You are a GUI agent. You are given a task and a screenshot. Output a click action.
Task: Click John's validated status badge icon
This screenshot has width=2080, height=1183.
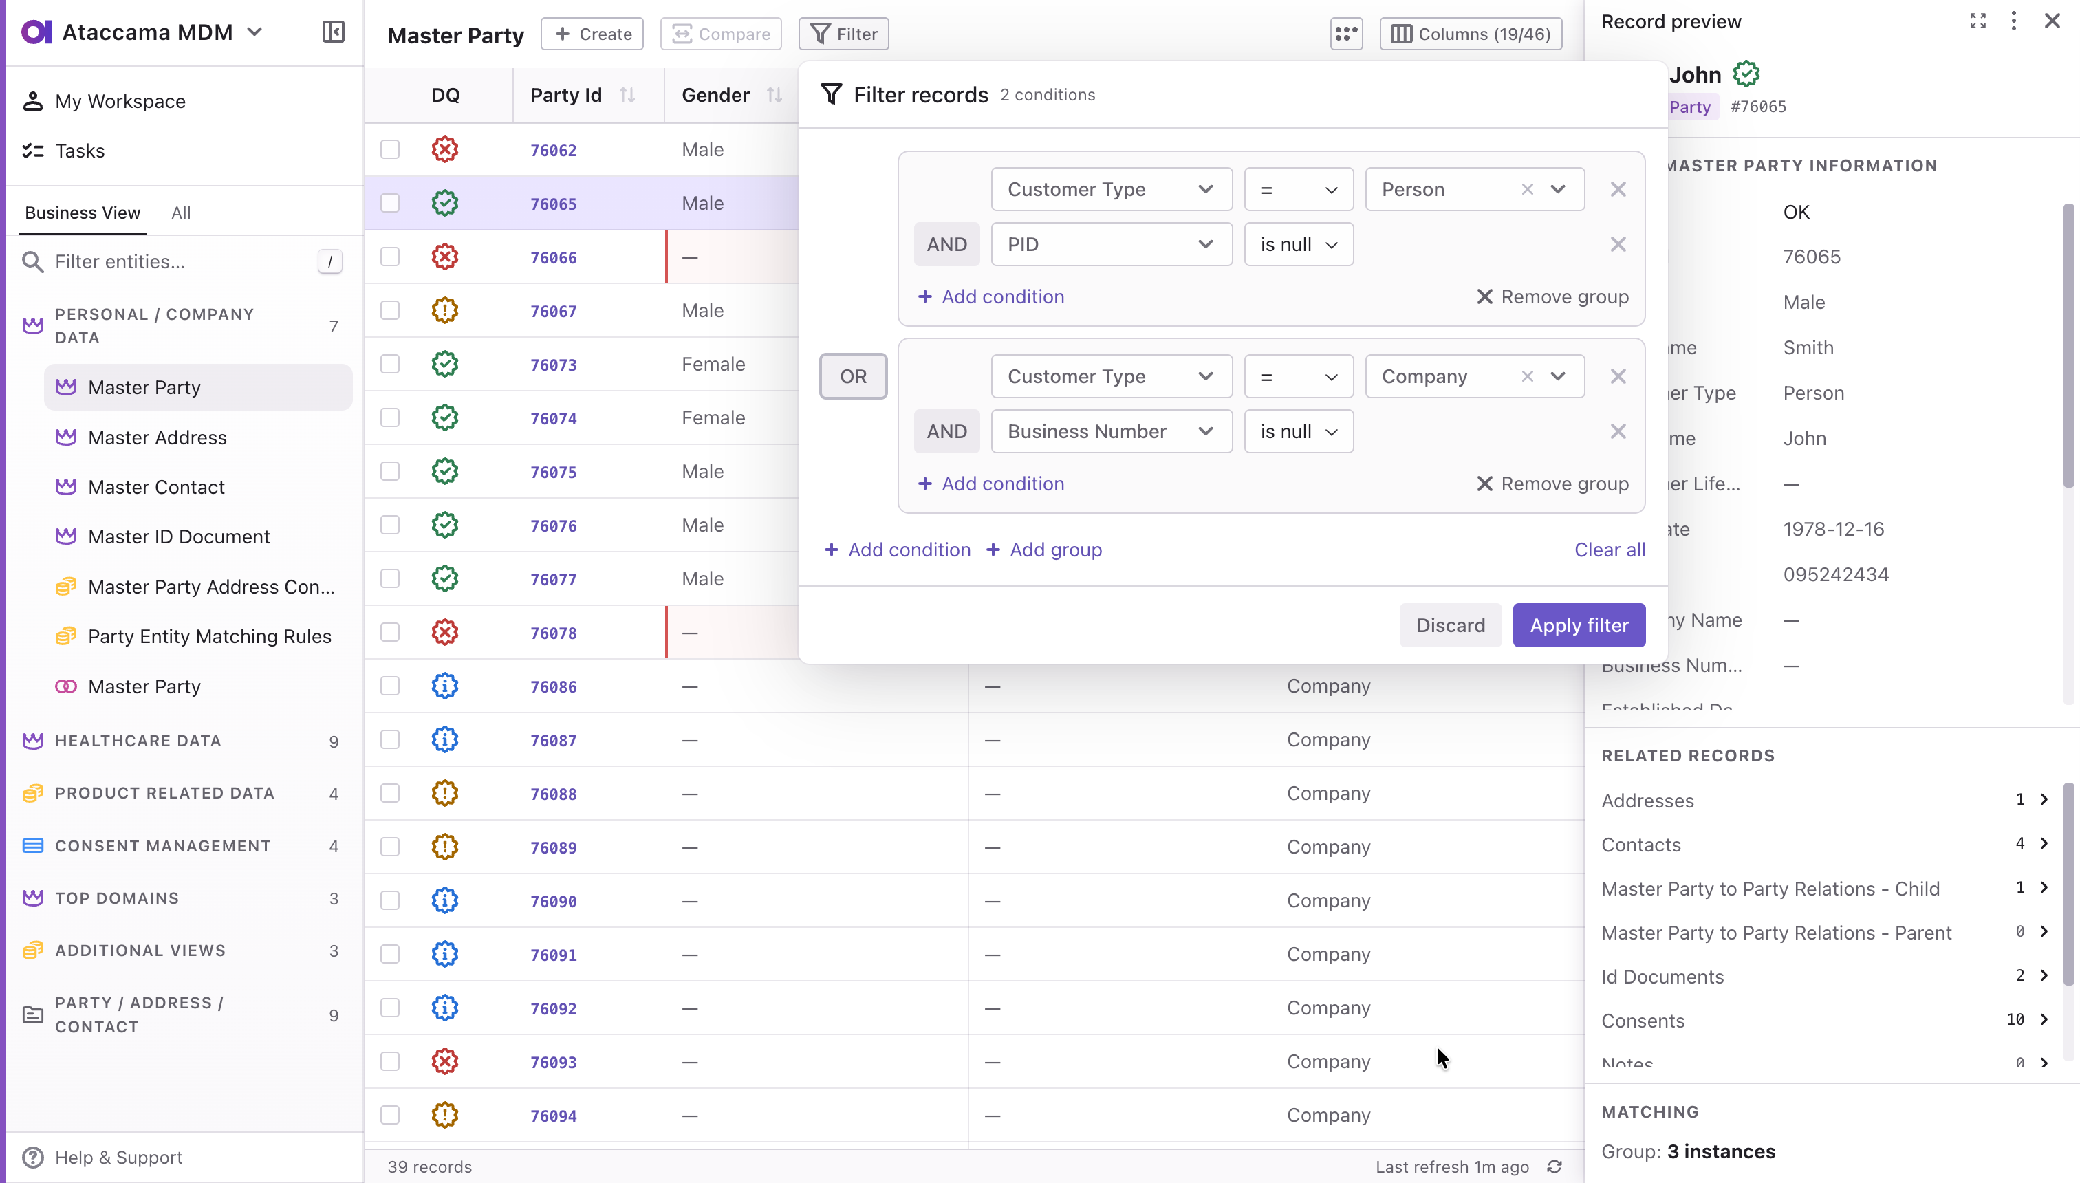point(1746,74)
